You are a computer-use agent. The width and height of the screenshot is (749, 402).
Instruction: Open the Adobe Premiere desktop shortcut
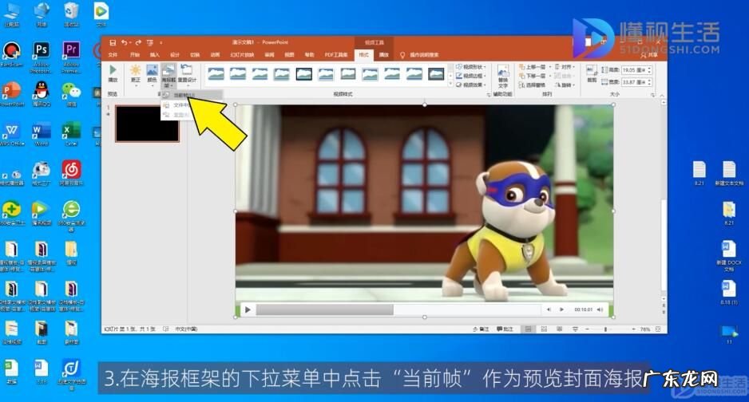pos(71,57)
